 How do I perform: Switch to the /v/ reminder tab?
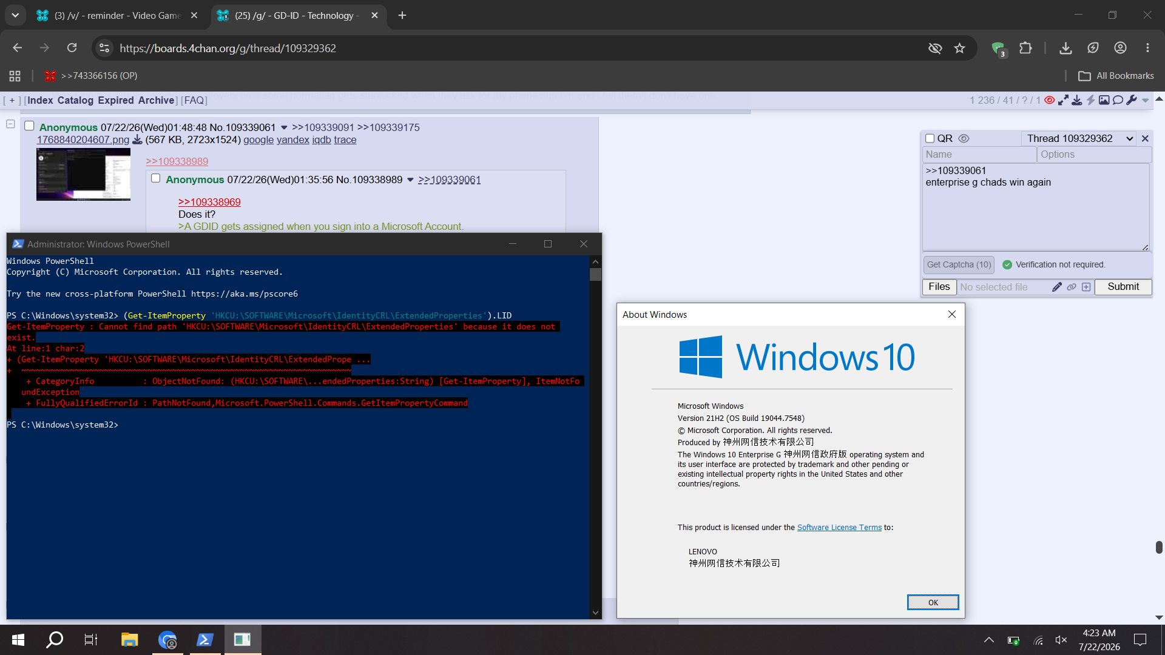click(x=118, y=16)
